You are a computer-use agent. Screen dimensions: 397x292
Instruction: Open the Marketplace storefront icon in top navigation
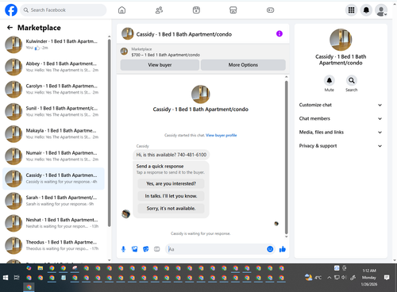click(233, 10)
